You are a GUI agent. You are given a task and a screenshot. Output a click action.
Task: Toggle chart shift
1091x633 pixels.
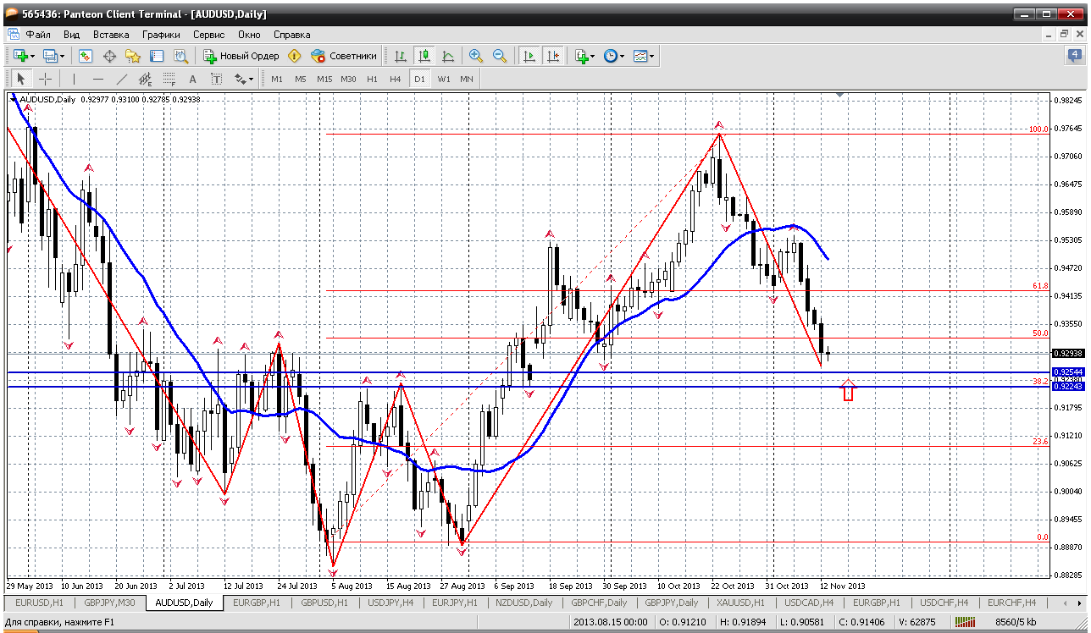(x=553, y=56)
